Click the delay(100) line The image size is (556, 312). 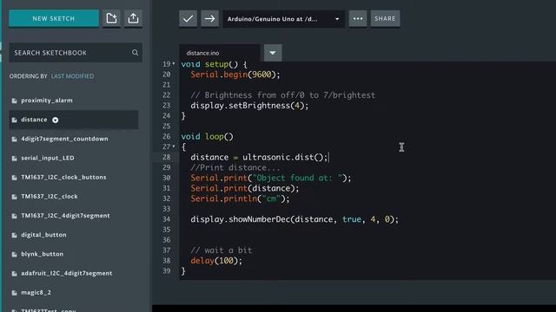216,261
